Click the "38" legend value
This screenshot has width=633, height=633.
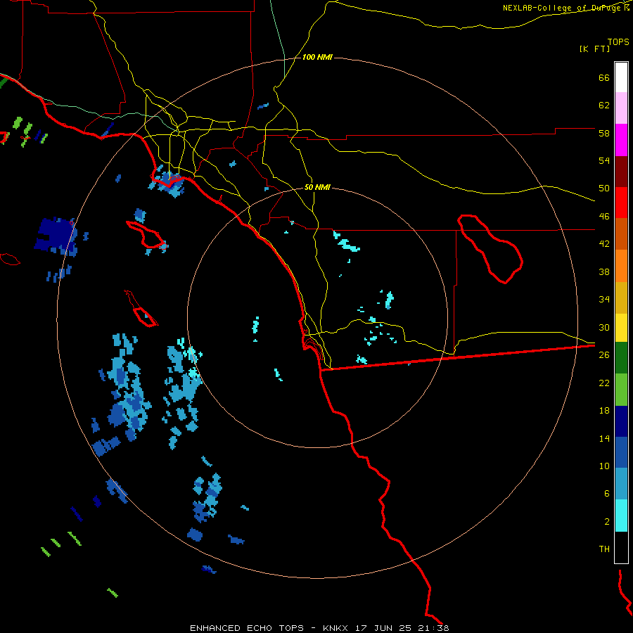coord(604,271)
